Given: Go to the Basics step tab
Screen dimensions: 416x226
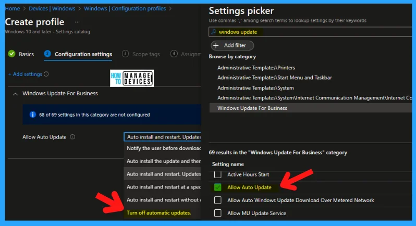Looking at the screenshot, I should (x=21, y=54).
